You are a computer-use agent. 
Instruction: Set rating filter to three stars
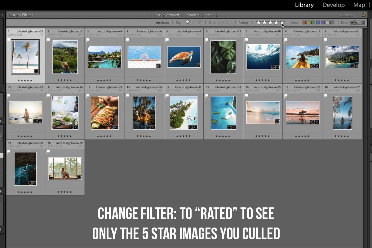(x=270, y=22)
